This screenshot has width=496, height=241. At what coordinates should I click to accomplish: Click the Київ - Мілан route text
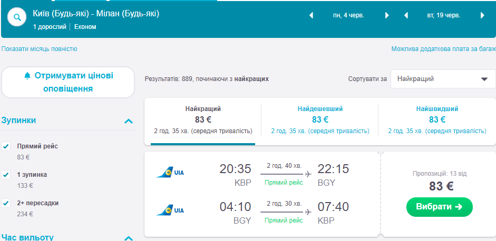point(96,13)
